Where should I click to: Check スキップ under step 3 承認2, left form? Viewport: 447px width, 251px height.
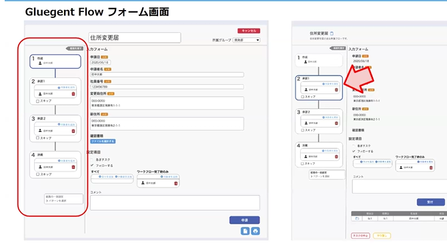[x=37, y=138]
